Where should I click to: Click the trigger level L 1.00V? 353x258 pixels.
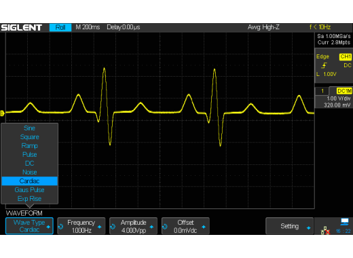pyautogui.click(x=327, y=74)
